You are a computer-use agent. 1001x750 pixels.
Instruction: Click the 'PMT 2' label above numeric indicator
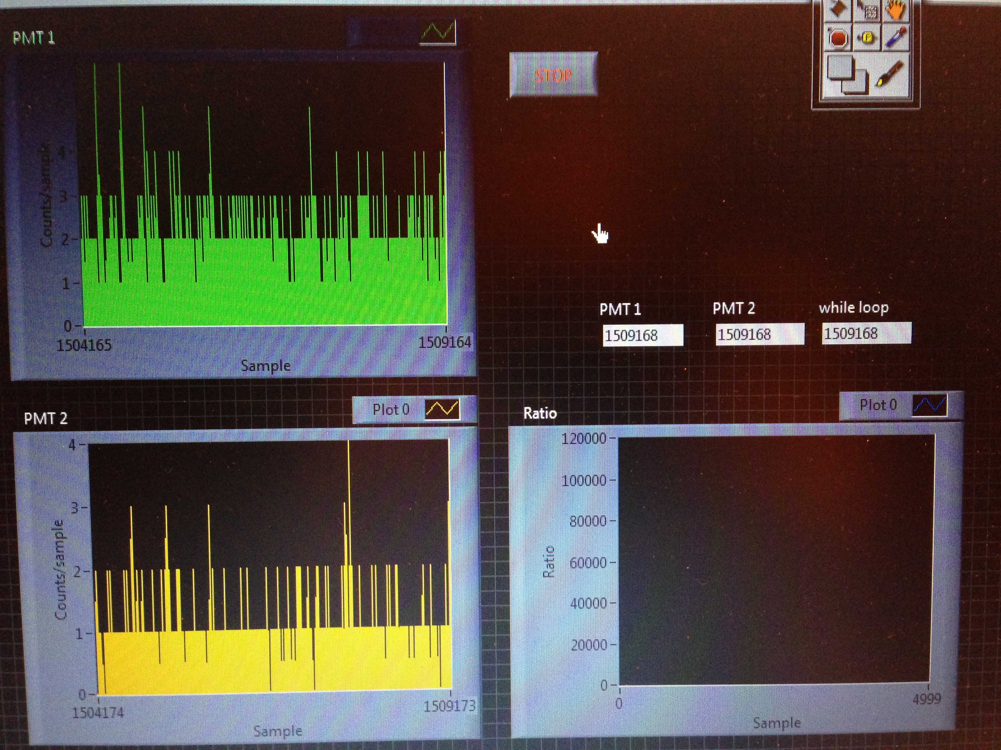(x=734, y=308)
